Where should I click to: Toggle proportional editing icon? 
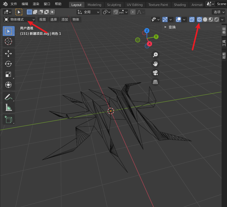pyautogui.click(x=133, y=12)
